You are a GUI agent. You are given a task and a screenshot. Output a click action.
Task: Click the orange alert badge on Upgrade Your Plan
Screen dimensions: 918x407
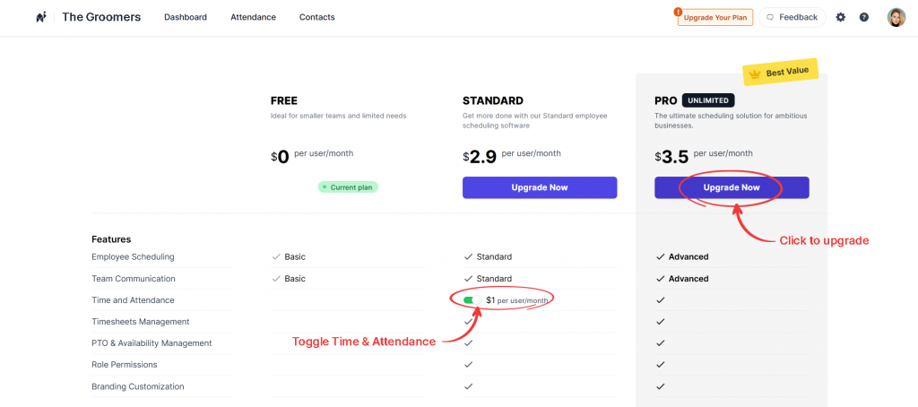point(678,11)
